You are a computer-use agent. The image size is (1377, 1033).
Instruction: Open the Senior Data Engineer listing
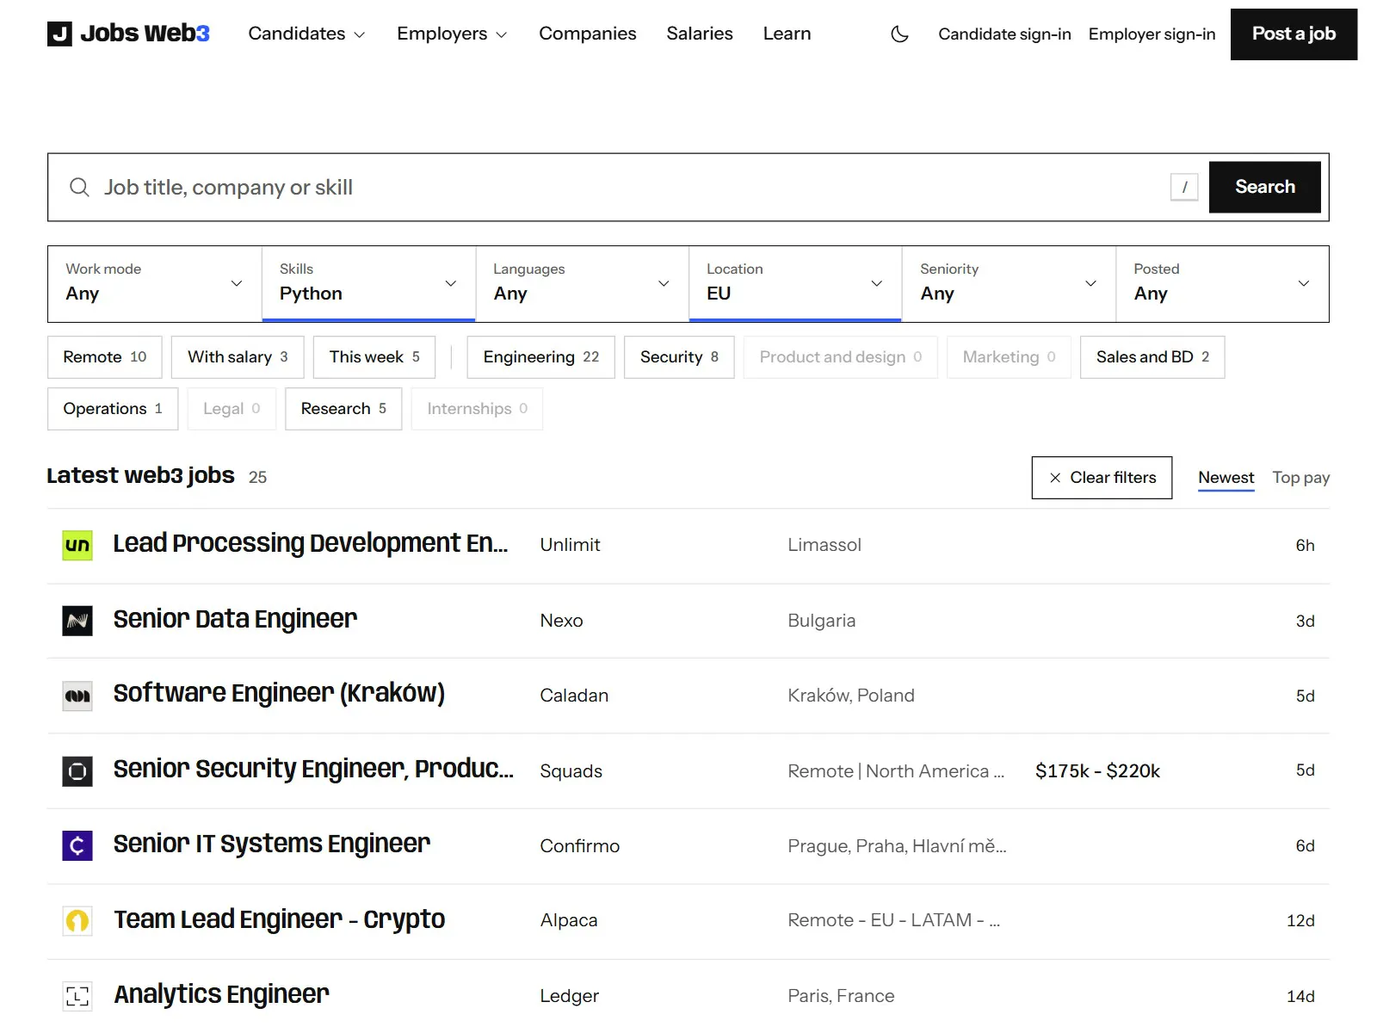click(x=235, y=620)
